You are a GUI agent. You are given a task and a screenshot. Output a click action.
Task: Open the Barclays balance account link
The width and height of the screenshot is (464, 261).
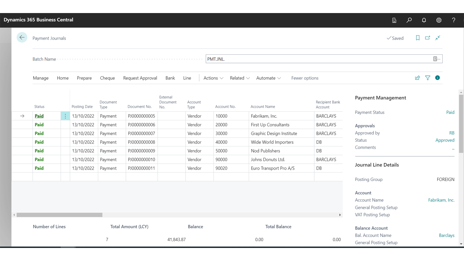[447, 235]
